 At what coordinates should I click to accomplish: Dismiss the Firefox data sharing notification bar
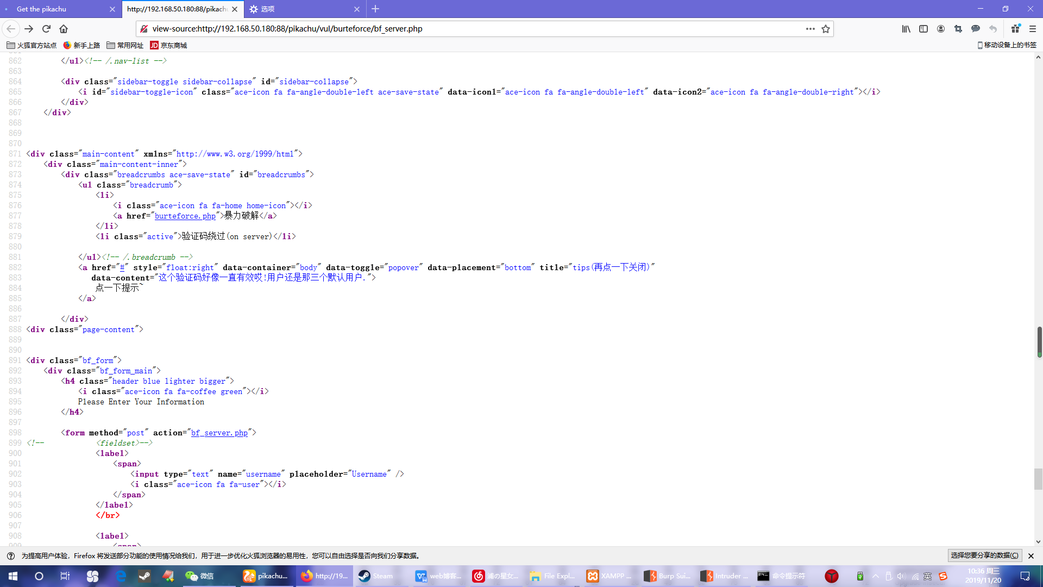coord(1031,555)
